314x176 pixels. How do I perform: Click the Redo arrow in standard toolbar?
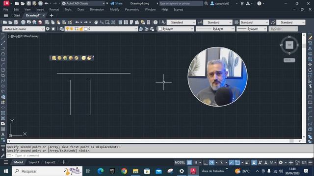click(x=86, y=22)
